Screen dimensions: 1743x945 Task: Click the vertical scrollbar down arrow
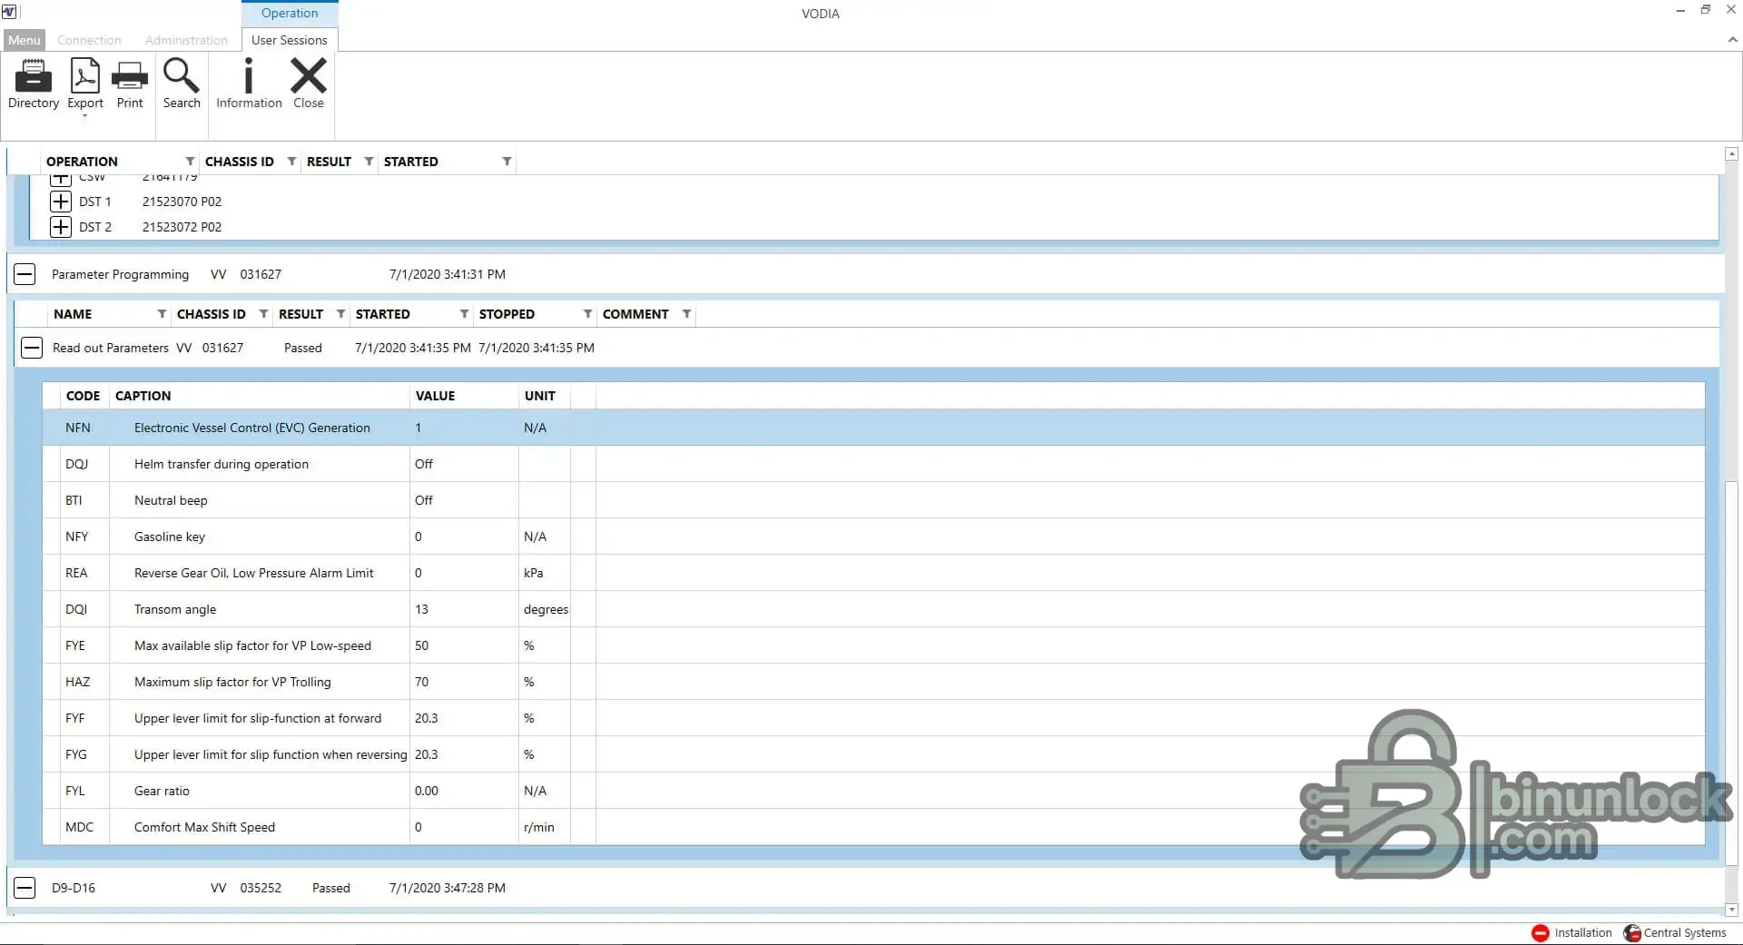coord(1731,910)
